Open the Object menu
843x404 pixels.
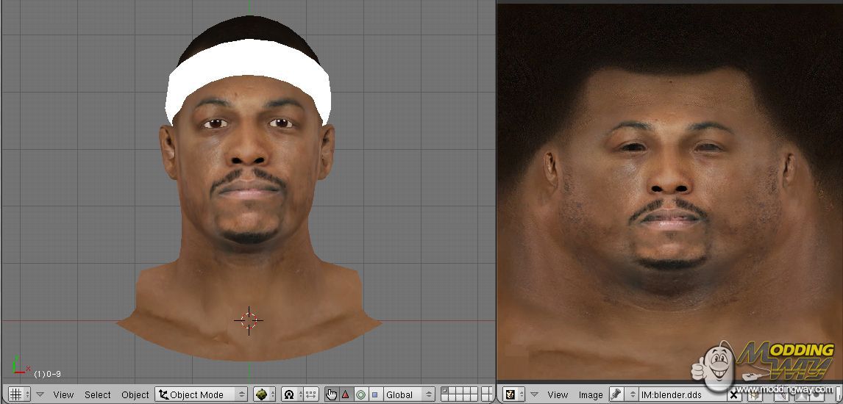(135, 394)
